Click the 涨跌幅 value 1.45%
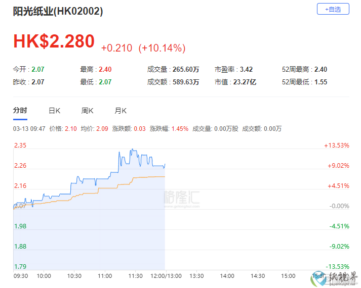Screen dimensions: 361x288 tap(180, 129)
